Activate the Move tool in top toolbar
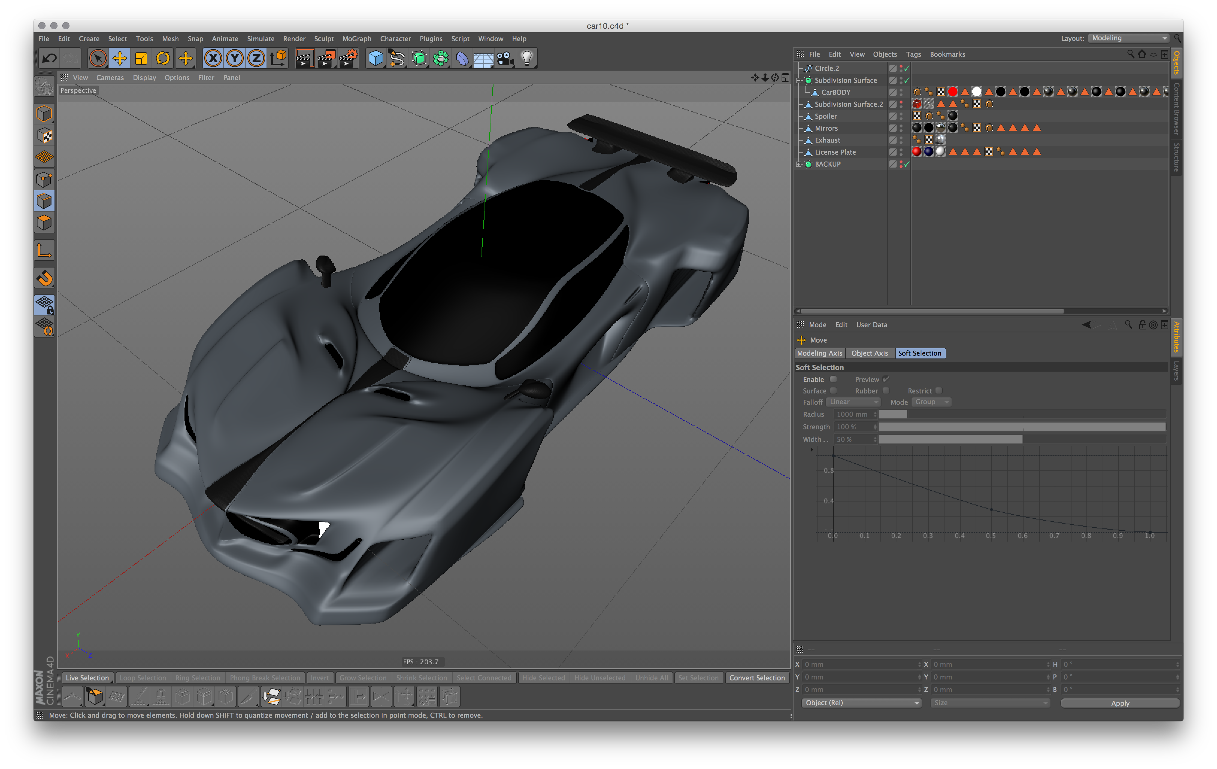 click(x=120, y=58)
